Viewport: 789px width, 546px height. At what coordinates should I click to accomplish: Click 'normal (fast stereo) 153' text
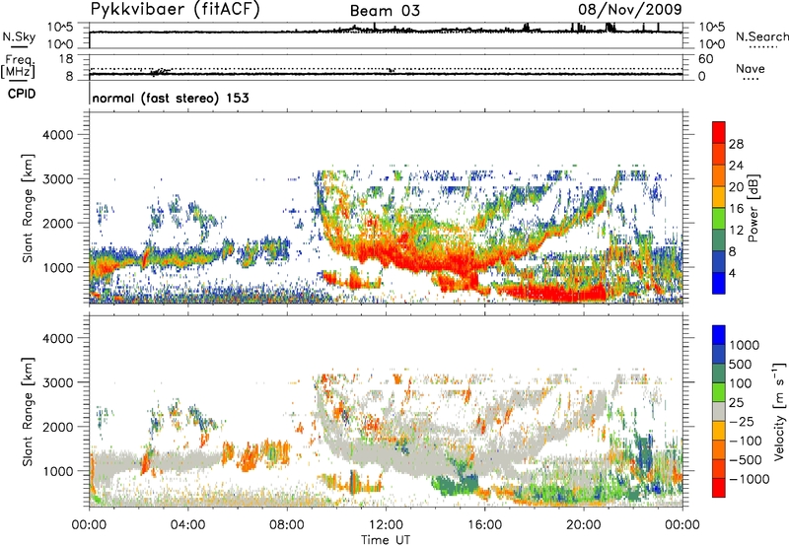click(x=171, y=98)
